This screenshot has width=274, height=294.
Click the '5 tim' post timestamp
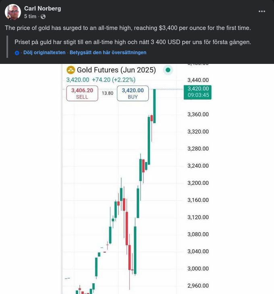click(x=30, y=17)
